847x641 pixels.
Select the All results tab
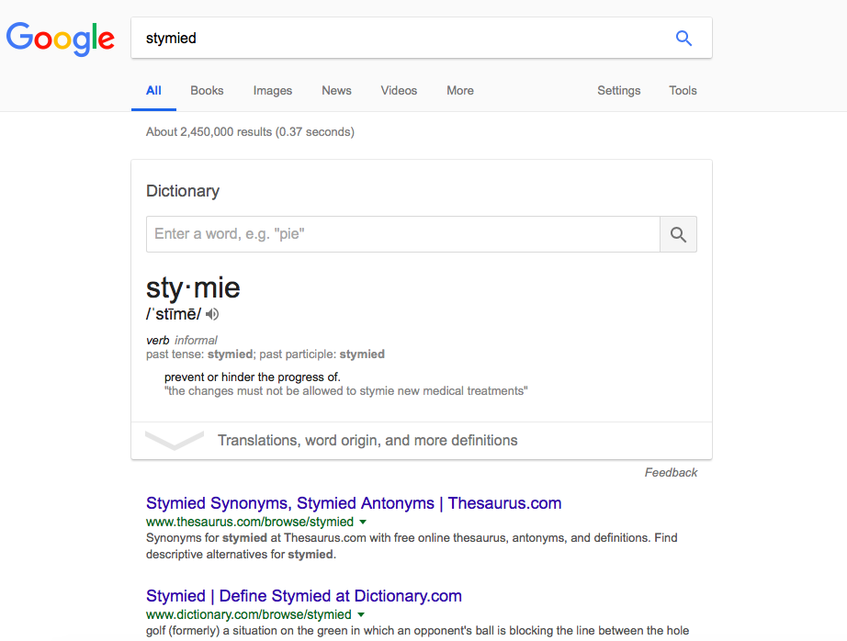pyautogui.click(x=153, y=91)
